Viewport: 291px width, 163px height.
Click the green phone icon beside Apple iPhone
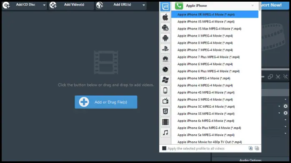tap(179, 6)
